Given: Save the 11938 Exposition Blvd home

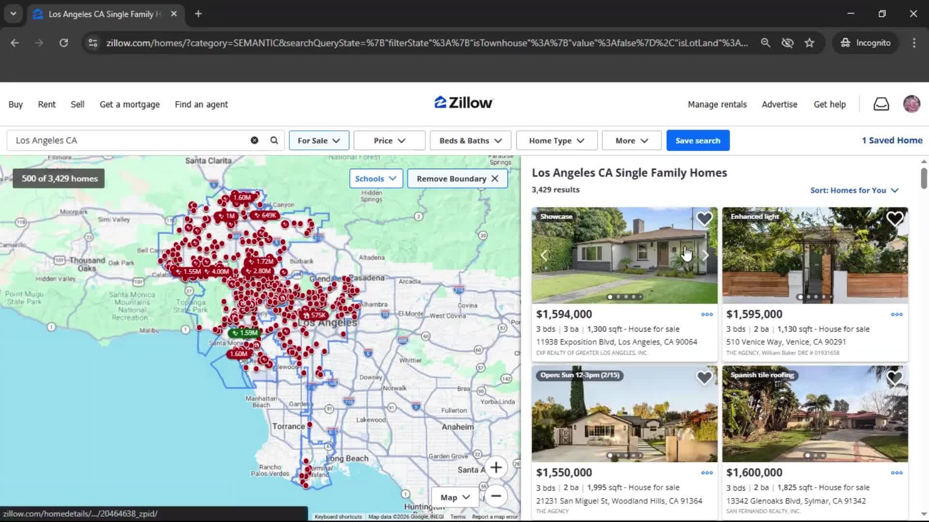Looking at the screenshot, I should point(704,219).
